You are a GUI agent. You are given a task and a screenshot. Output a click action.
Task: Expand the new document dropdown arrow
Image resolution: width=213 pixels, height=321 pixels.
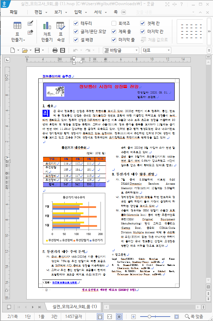pyautogui.click(x=18, y=50)
